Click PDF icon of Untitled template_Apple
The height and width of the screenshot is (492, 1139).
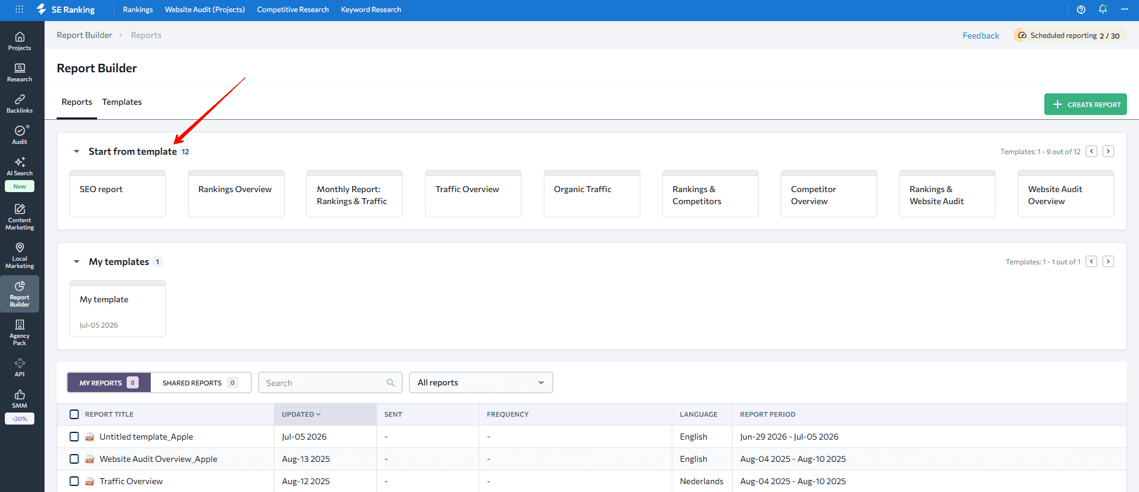pyautogui.click(x=89, y=437)
